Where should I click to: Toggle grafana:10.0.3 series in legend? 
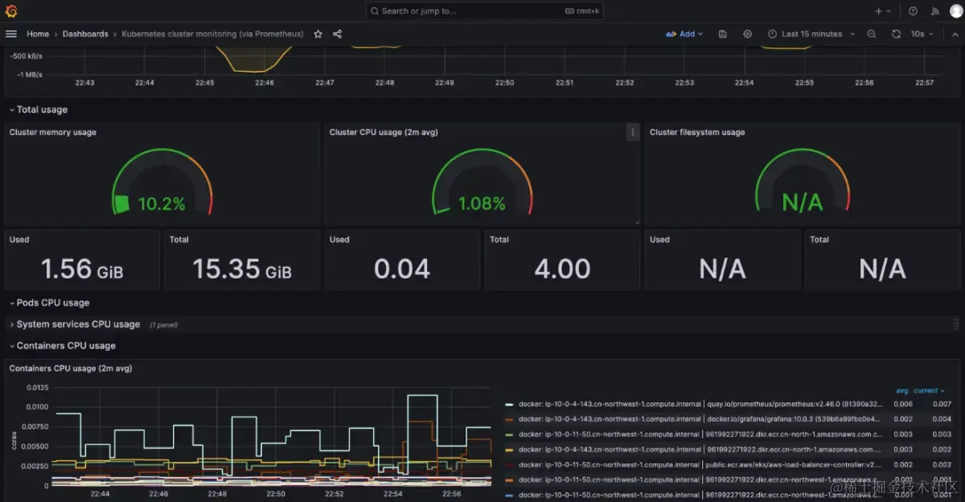coord(701,419)
